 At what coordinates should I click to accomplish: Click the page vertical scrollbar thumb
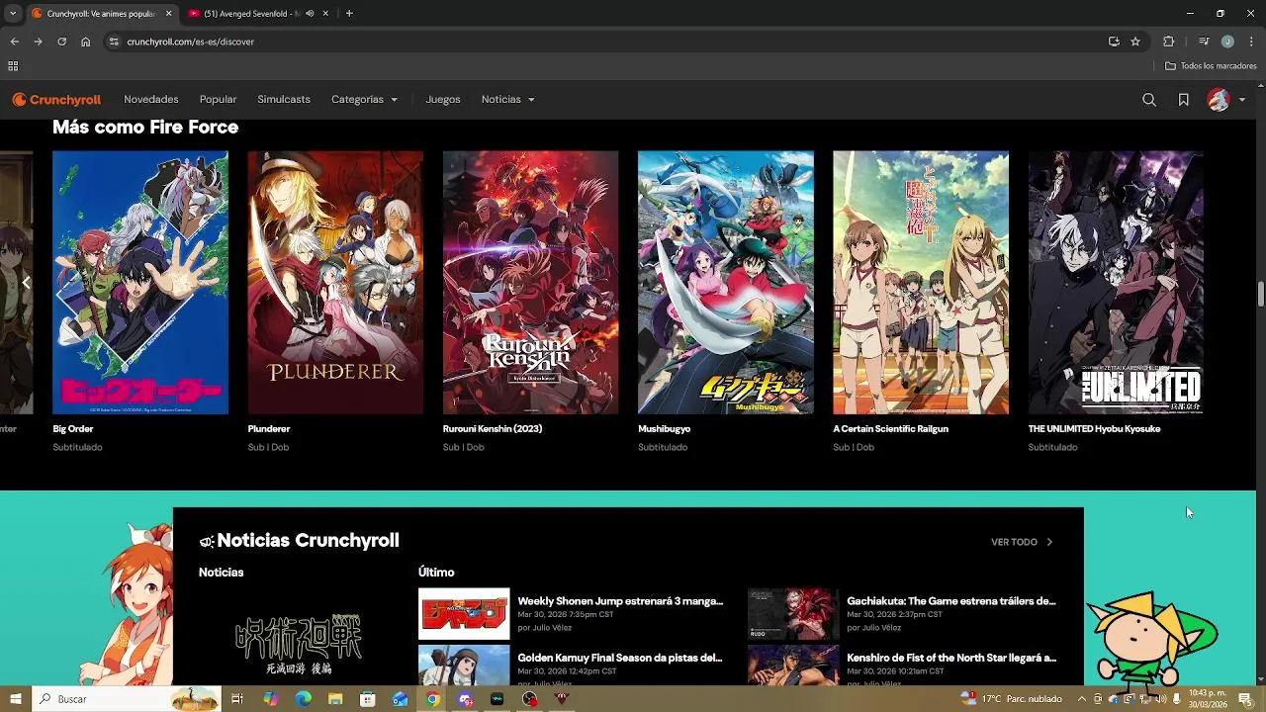click(1261, 295)
